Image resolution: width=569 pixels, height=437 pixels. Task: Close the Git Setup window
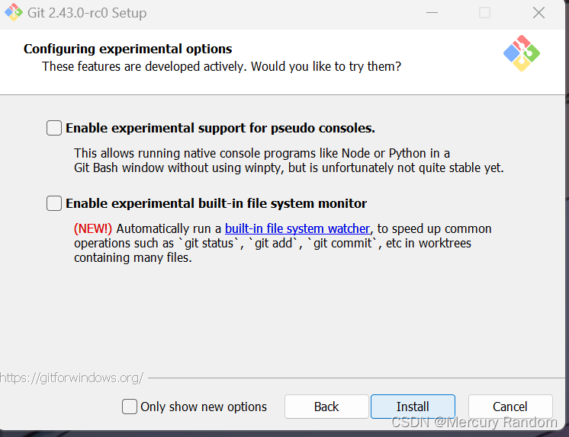[x=538, y=13]
